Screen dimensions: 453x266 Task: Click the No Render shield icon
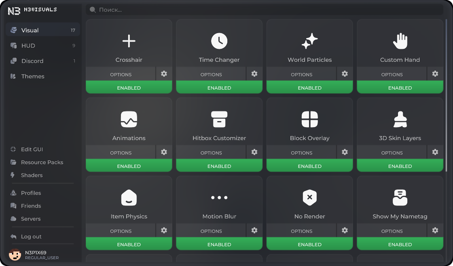310,198
